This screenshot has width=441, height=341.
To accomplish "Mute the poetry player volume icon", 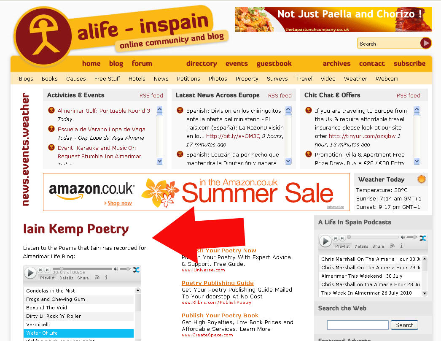I will [116, 269].
